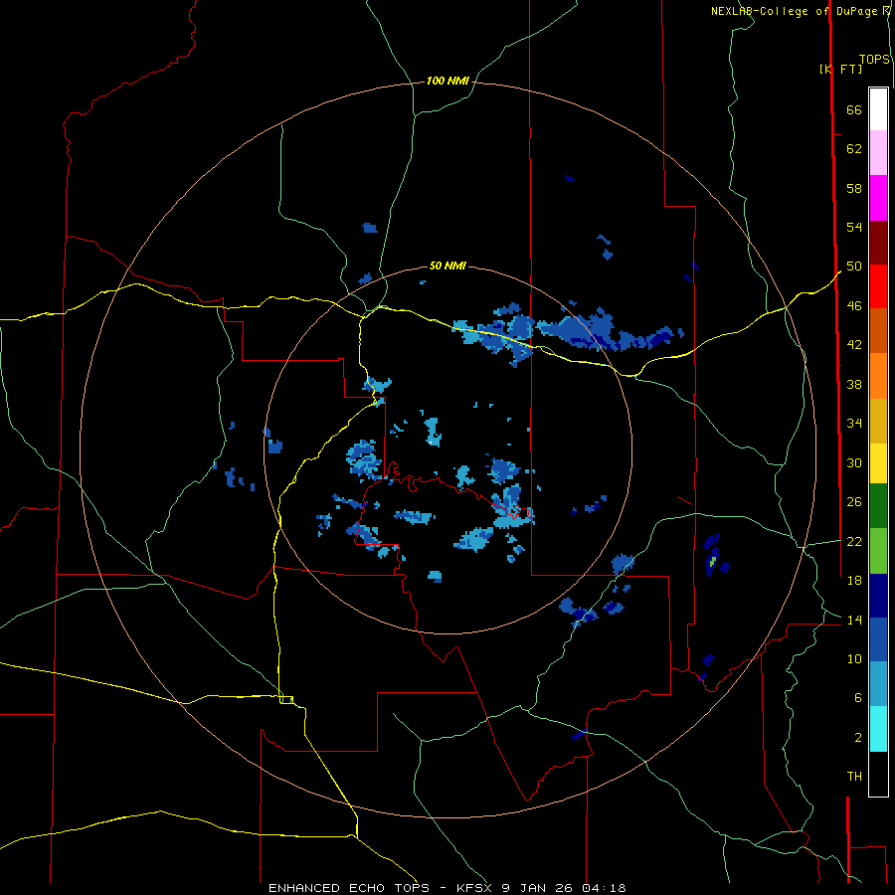This screenshot has height=895, width=895.
Task: Click the "30" legend value
Action: [854, 462]
